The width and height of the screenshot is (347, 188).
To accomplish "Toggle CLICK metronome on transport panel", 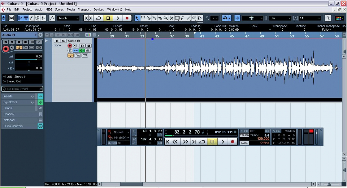I will point(244,131).
